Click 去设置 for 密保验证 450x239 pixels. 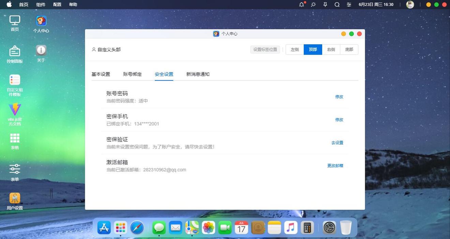(x=337, y=143)
